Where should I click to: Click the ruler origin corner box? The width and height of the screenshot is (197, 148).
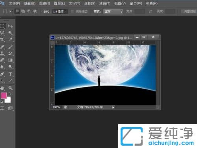pos(52,43)
